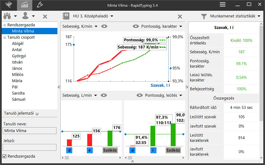Collapse the right statistics panel arrow
The height and width of the screenshot is (165, 265).
187,87
